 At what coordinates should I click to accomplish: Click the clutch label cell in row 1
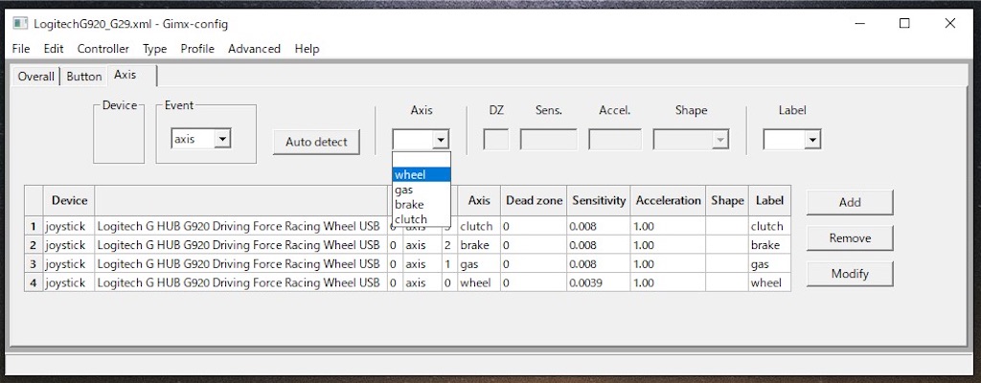tap(769, 226)
